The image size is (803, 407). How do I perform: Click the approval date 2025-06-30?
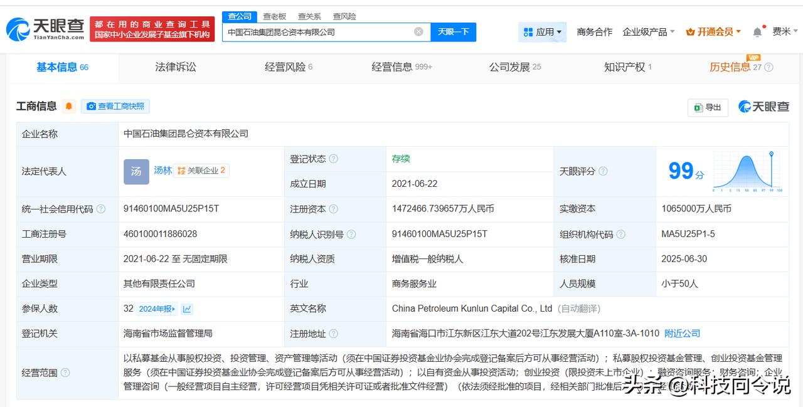(x=684, y=259)
